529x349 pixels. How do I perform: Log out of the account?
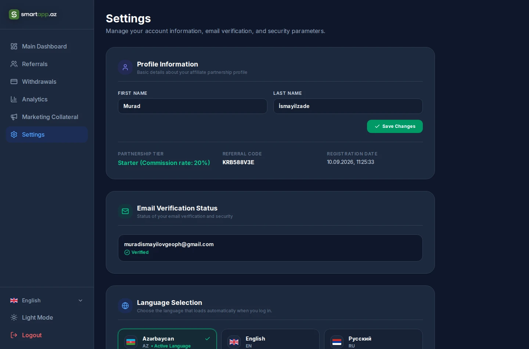click(47, 335)
